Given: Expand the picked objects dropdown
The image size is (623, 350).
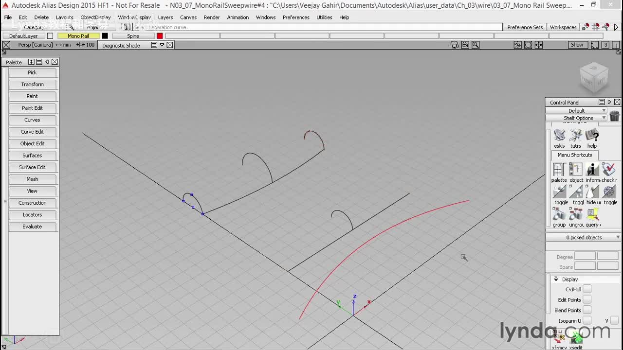Looking at the screenshot, I should [x=584, y=237].
